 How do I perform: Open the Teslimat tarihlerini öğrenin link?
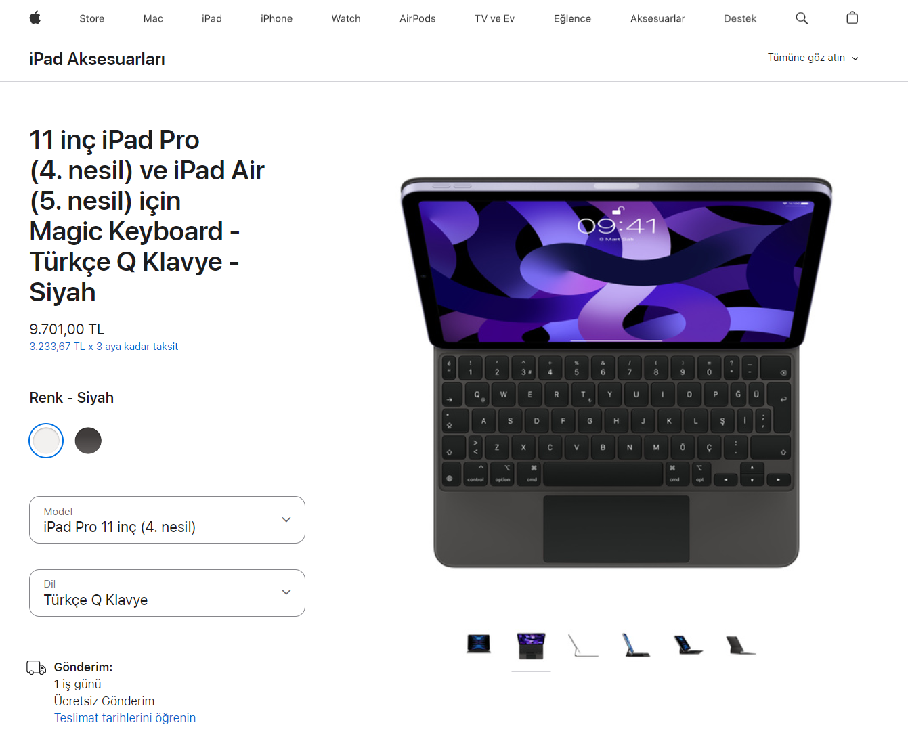125,717
